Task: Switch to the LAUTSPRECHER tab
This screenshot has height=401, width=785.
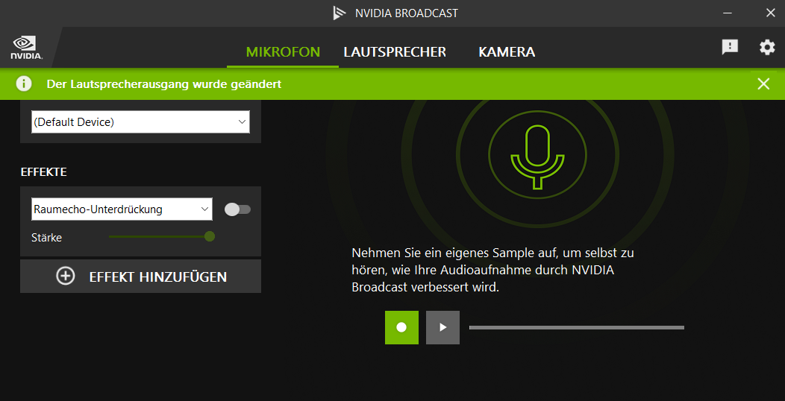Action: pos(395,52)
